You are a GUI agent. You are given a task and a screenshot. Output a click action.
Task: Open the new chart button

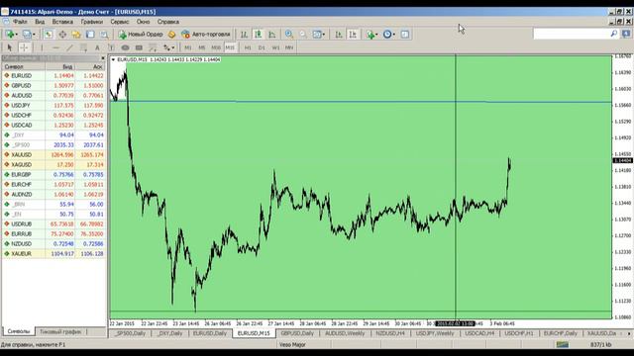coord(9,35)
